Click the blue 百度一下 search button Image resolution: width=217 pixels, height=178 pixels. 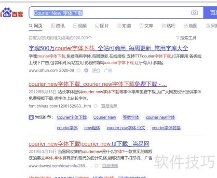pos(210,13)
